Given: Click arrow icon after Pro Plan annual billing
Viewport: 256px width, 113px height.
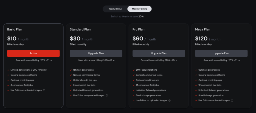Looking at the screenshot, I should point(176,60).
